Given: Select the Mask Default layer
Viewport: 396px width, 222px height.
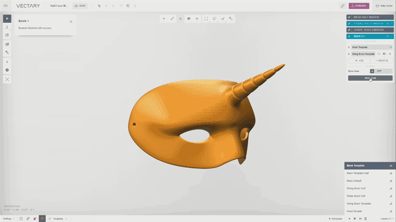Looking at the screenshot, I should coord(354,181).
